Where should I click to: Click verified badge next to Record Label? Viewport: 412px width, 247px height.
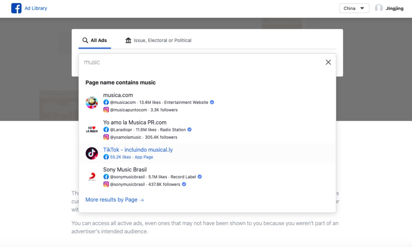click(200, 177)
